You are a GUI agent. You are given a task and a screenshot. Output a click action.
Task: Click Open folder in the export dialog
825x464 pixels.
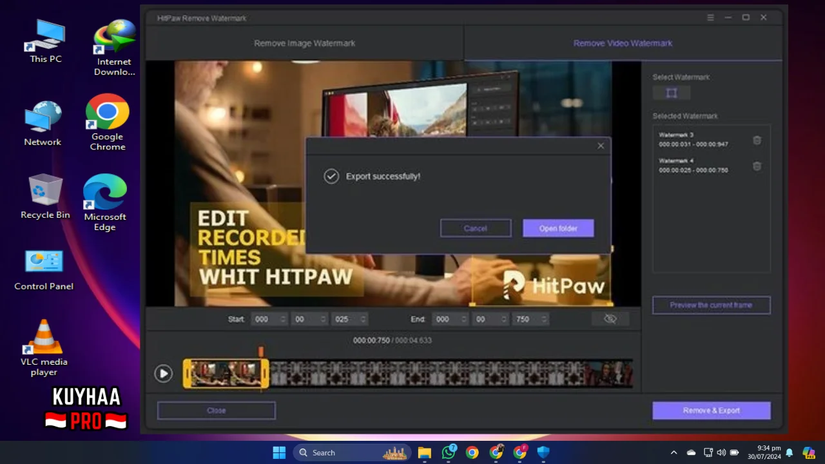(558, 228)
